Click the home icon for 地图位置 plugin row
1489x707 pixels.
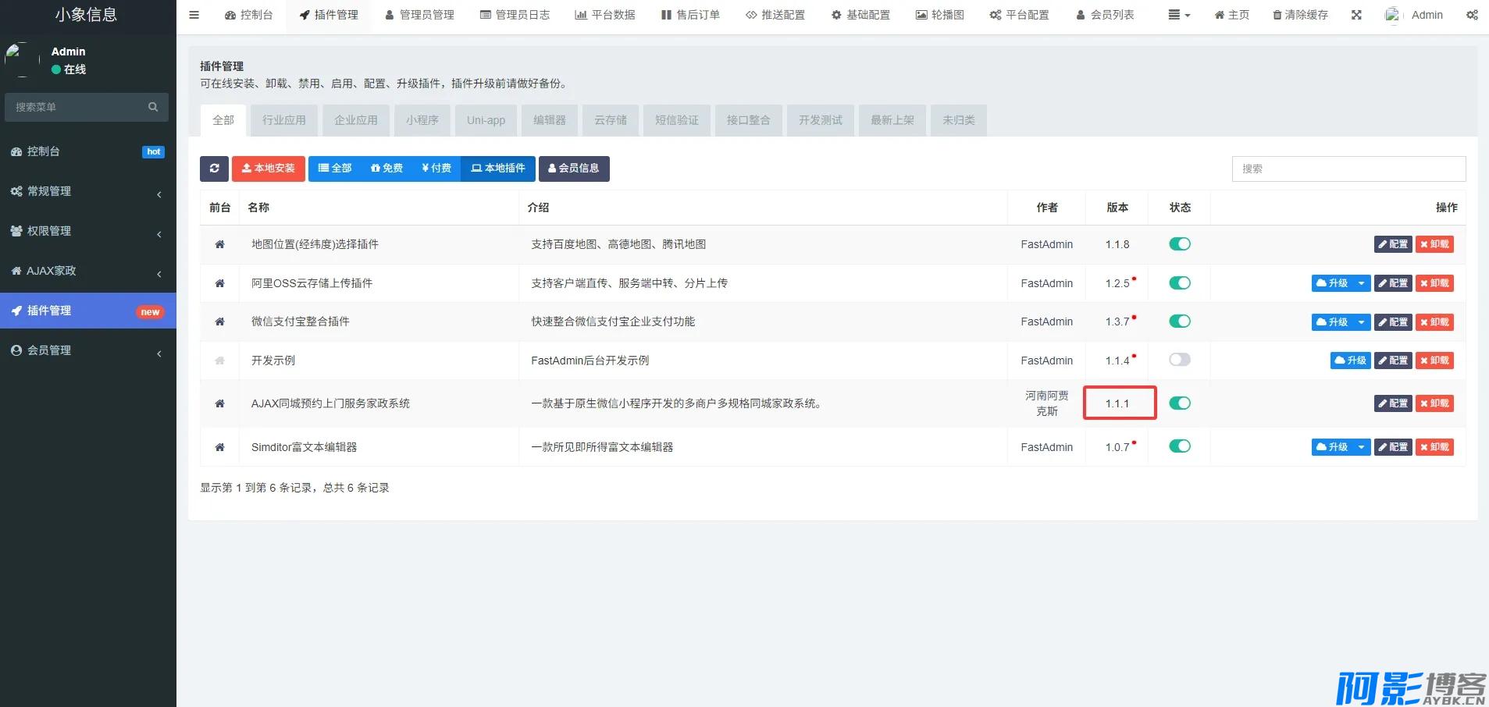pos(219,244)
